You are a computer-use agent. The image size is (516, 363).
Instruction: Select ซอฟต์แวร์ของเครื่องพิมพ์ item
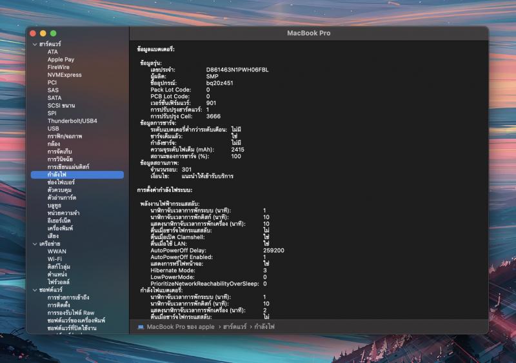[x=76, y=320]
